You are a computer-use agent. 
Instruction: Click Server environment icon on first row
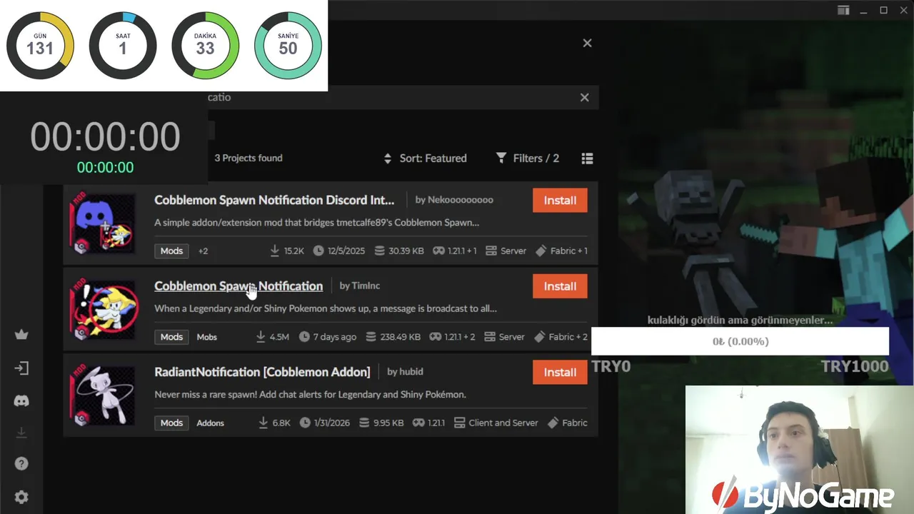(491, 251)
